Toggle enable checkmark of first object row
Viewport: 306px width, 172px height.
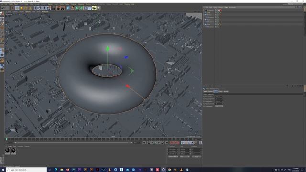coord(218,10)
